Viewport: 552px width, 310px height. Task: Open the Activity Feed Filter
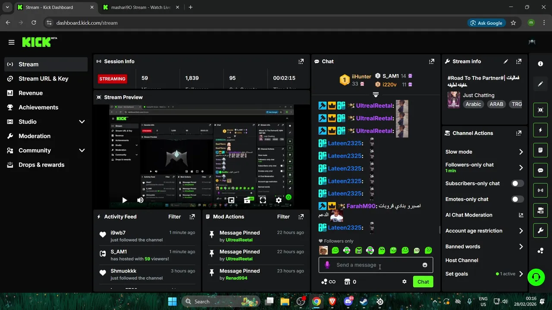pyautogui.click(x=175, y=217)
